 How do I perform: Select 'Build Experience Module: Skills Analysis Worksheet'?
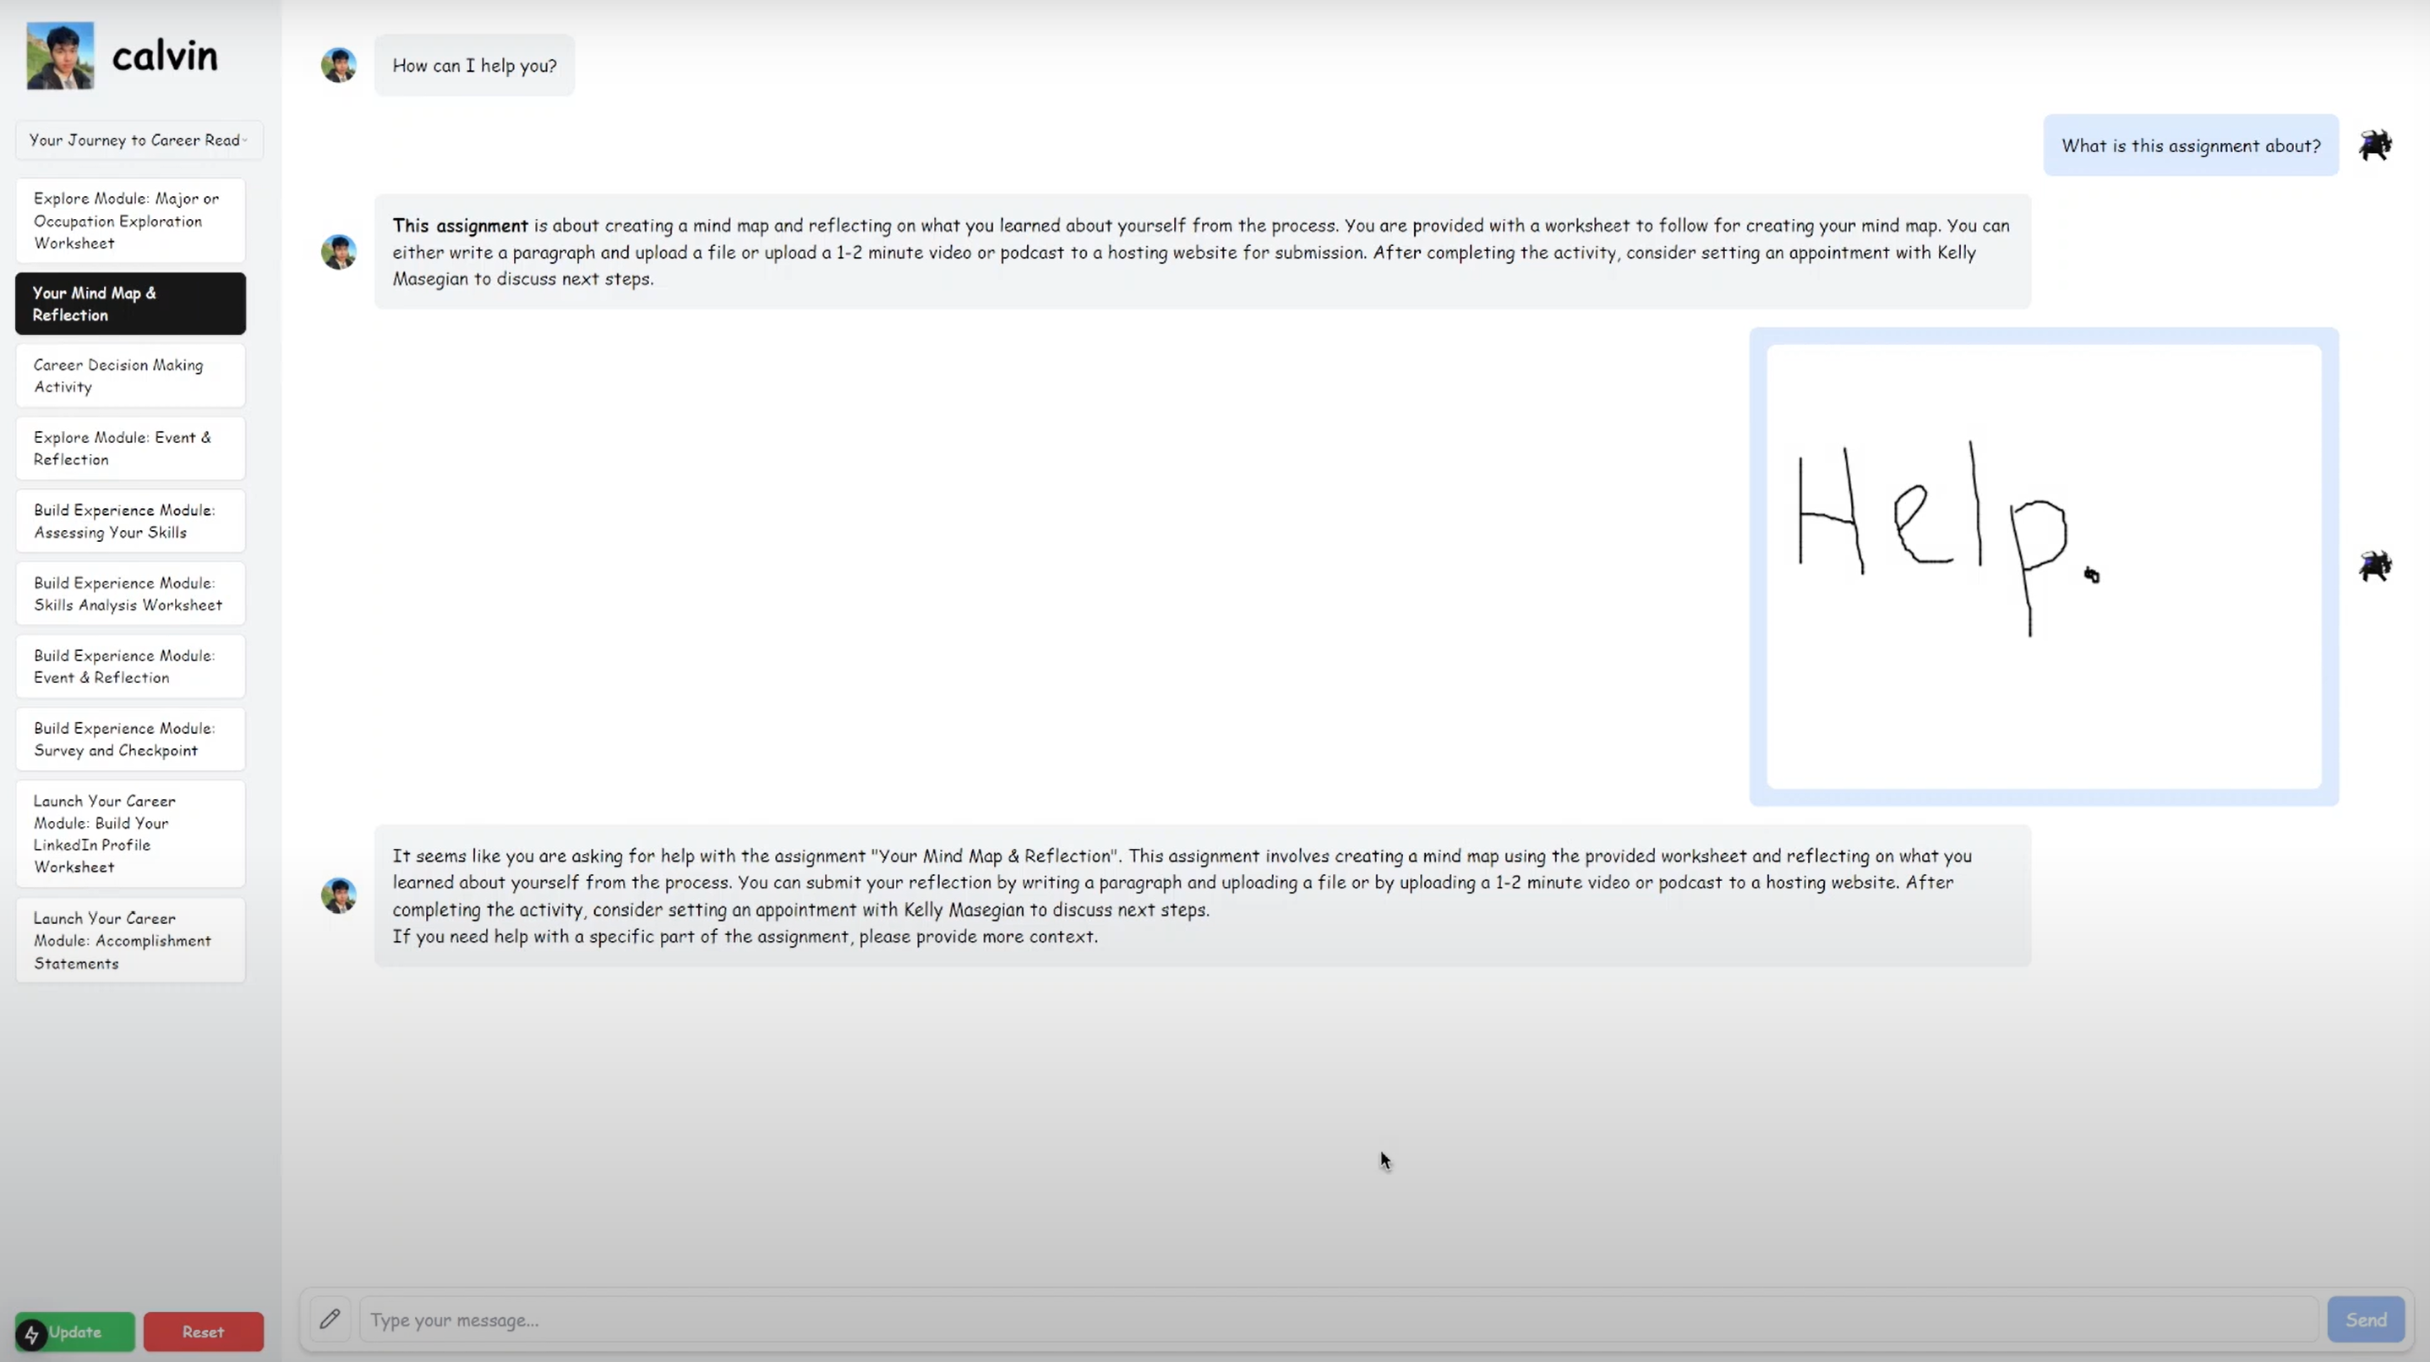(130, 593)
